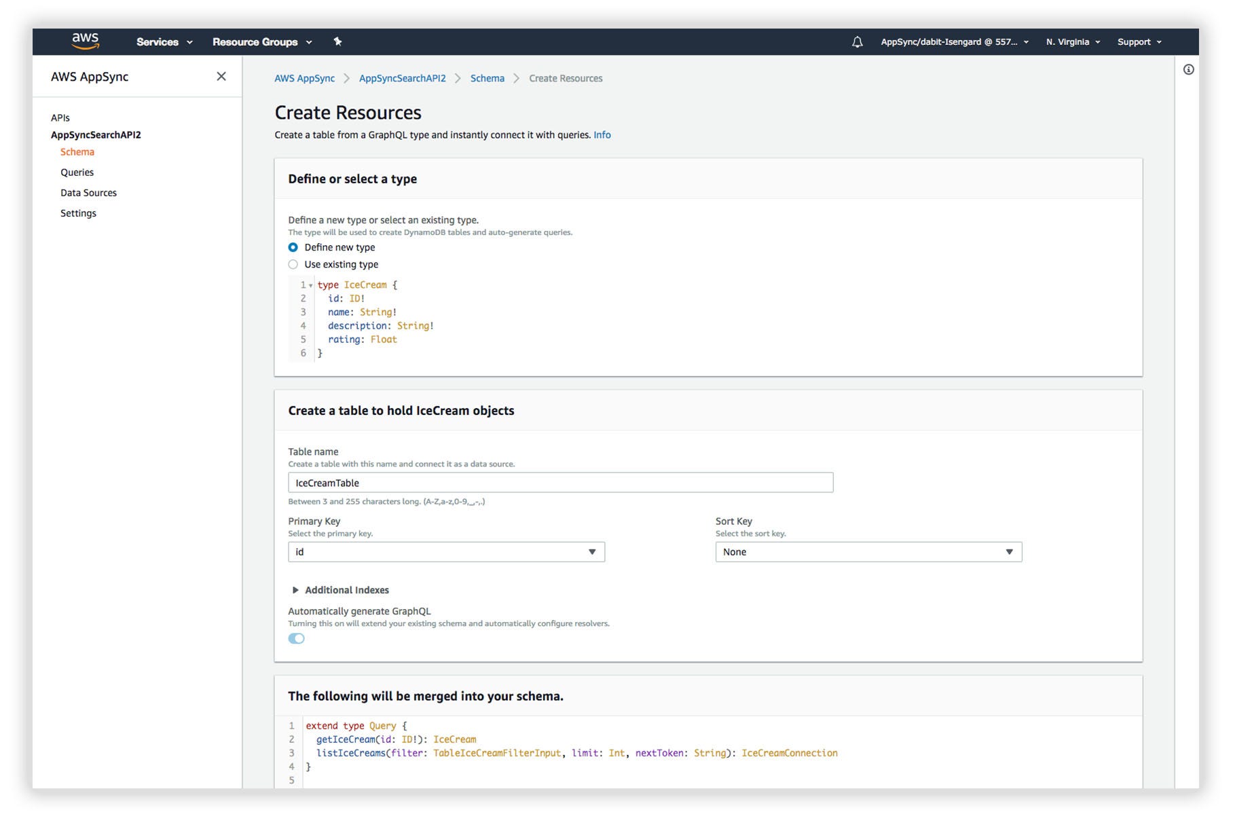Click the AWS logo in top bar
Viewport: 1233px width, 823px height.
pyautogui.click(x=86, y=41)
